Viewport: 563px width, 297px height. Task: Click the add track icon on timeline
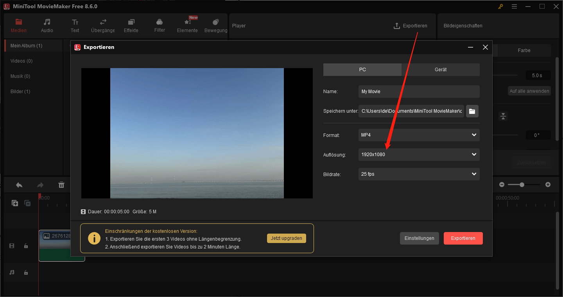pyautogui.click(x=15, y=203)
